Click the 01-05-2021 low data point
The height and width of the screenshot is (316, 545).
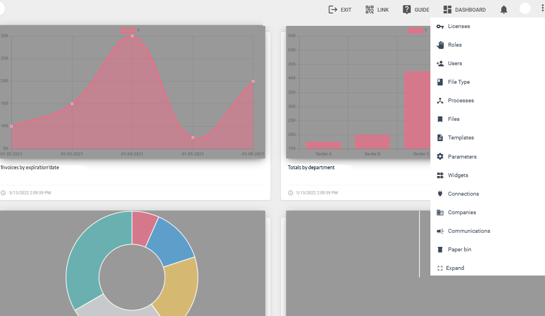pyautogui.click(x=193, y=137)
